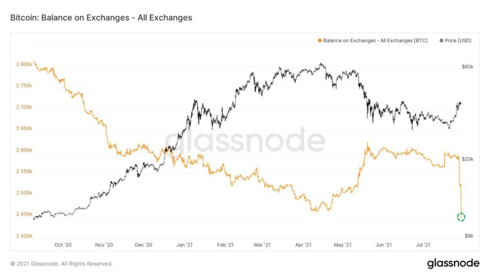Click the grey legend dot for Price
The image size is (490, 276).
click(x=441, y=41)
